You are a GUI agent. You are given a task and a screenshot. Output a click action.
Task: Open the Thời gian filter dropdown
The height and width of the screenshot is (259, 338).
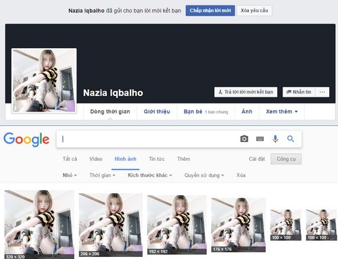[102, 175]
